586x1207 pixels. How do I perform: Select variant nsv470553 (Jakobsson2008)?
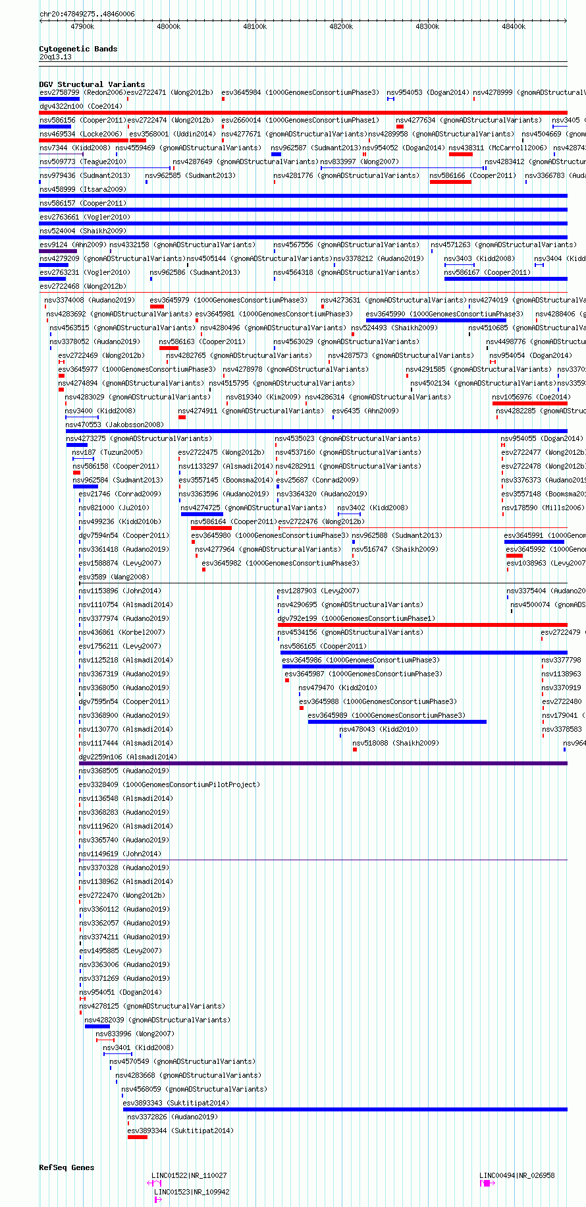[115, 425]
